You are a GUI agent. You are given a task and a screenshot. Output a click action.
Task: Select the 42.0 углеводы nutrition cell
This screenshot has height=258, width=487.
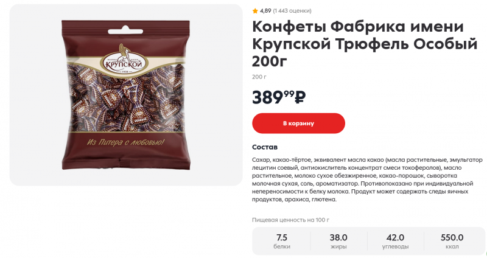395,241
